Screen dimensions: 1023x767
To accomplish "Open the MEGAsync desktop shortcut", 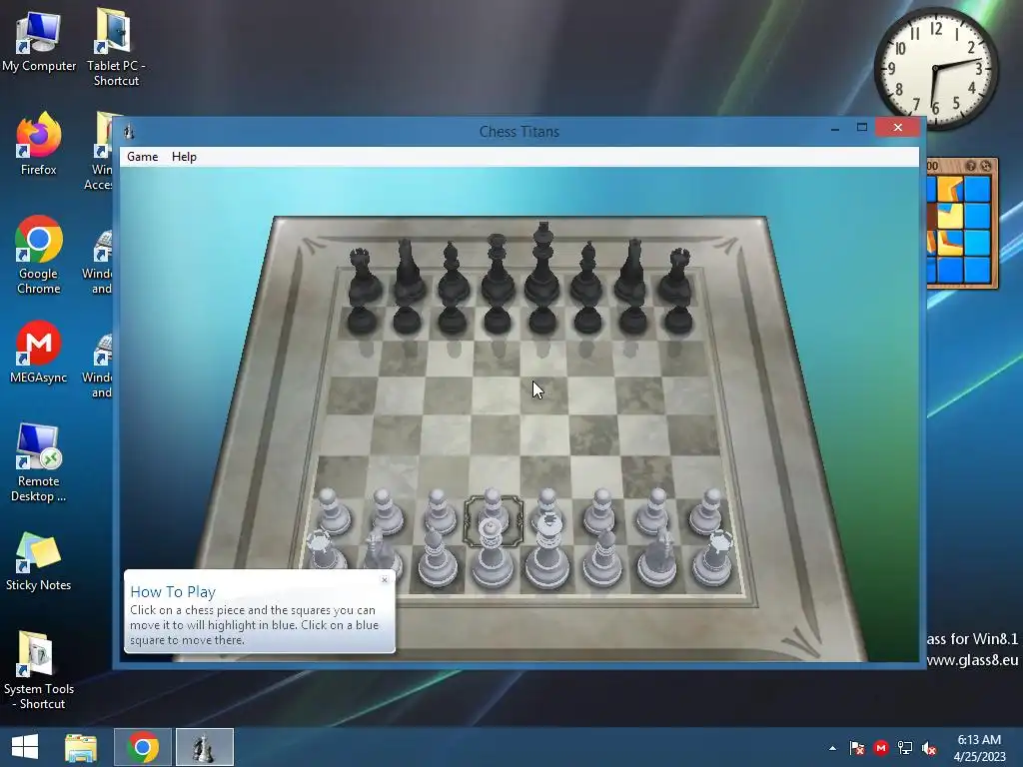I will pyautogui.click(x=39, y=353).
